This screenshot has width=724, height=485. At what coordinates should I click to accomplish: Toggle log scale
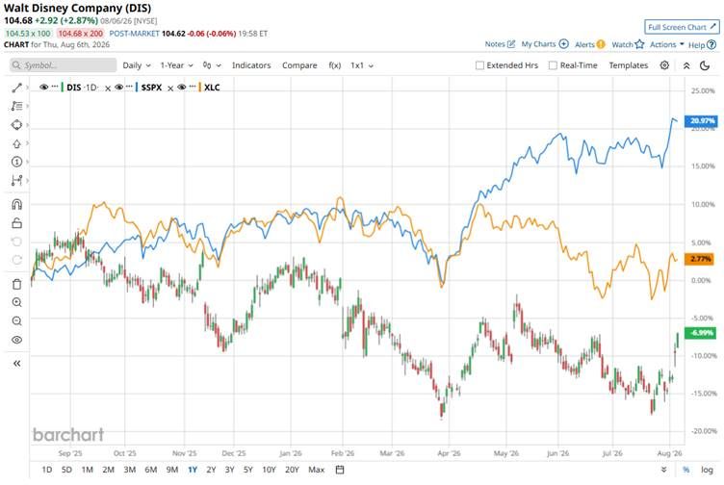(707, 470)
